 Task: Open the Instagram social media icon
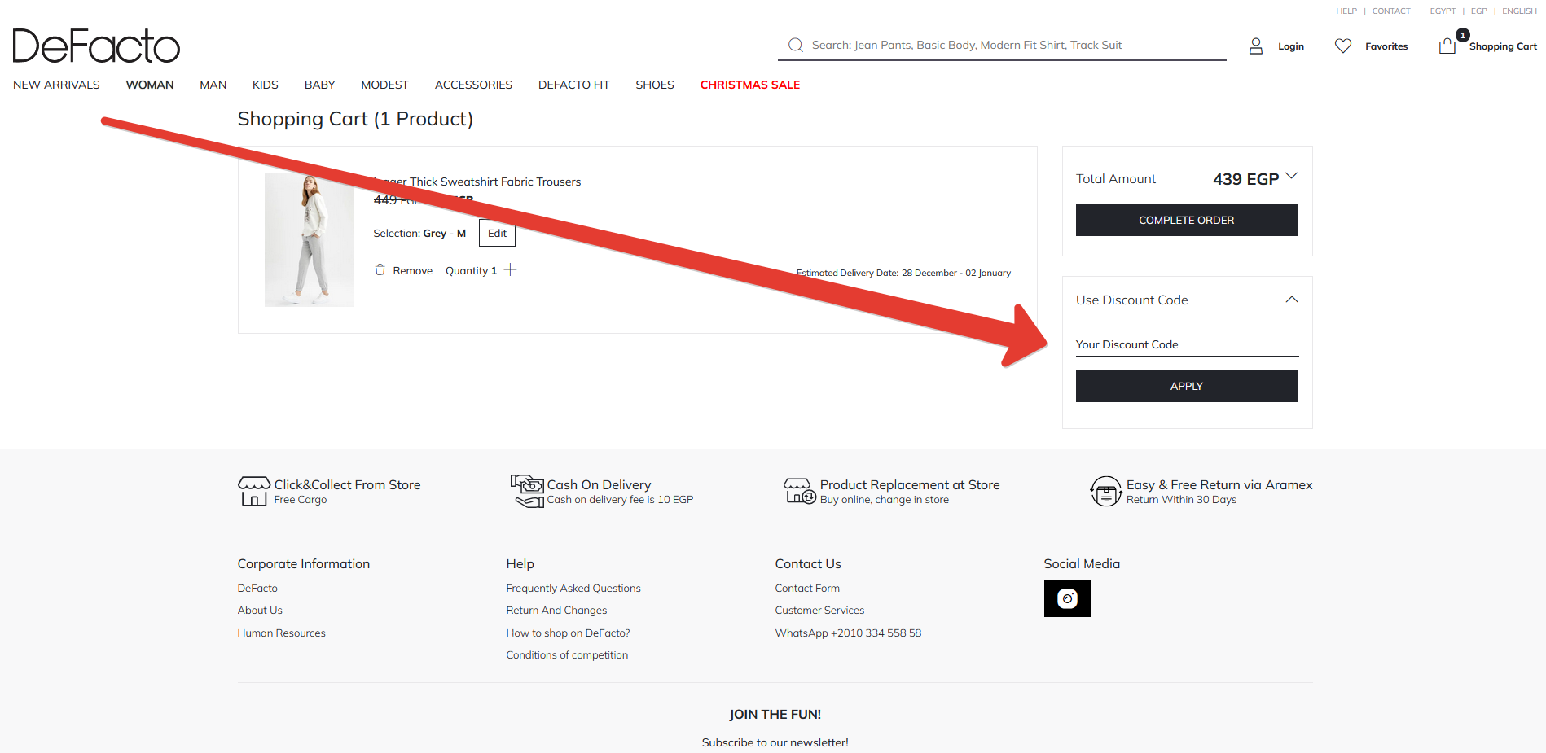pos(1068,598)
